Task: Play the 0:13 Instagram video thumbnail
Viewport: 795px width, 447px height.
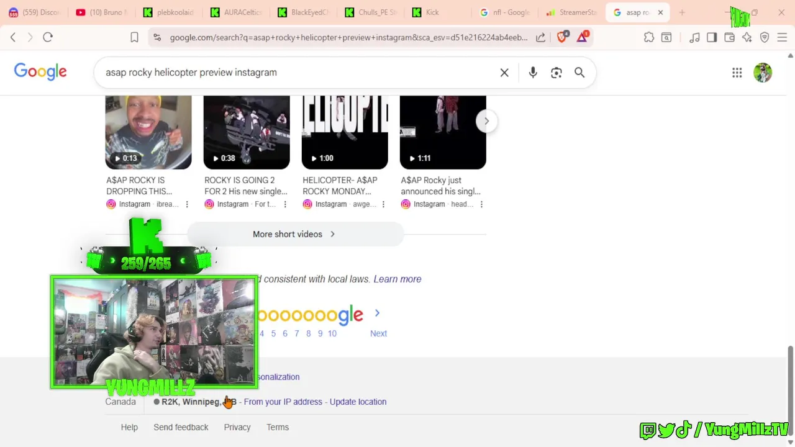Action: (148, 132)
